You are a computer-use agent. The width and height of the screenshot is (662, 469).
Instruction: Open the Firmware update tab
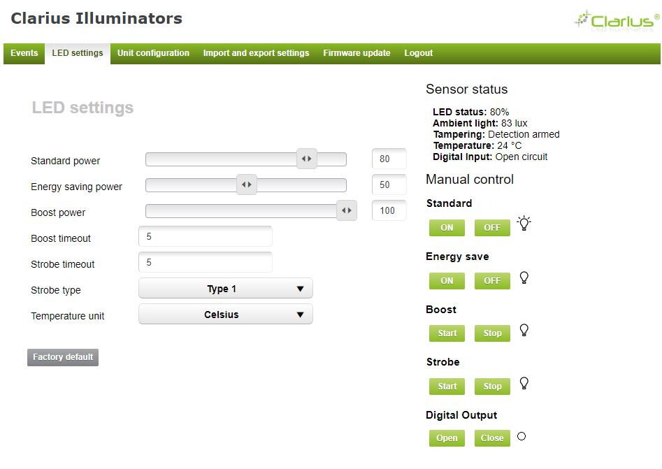(x=357, y=53)
